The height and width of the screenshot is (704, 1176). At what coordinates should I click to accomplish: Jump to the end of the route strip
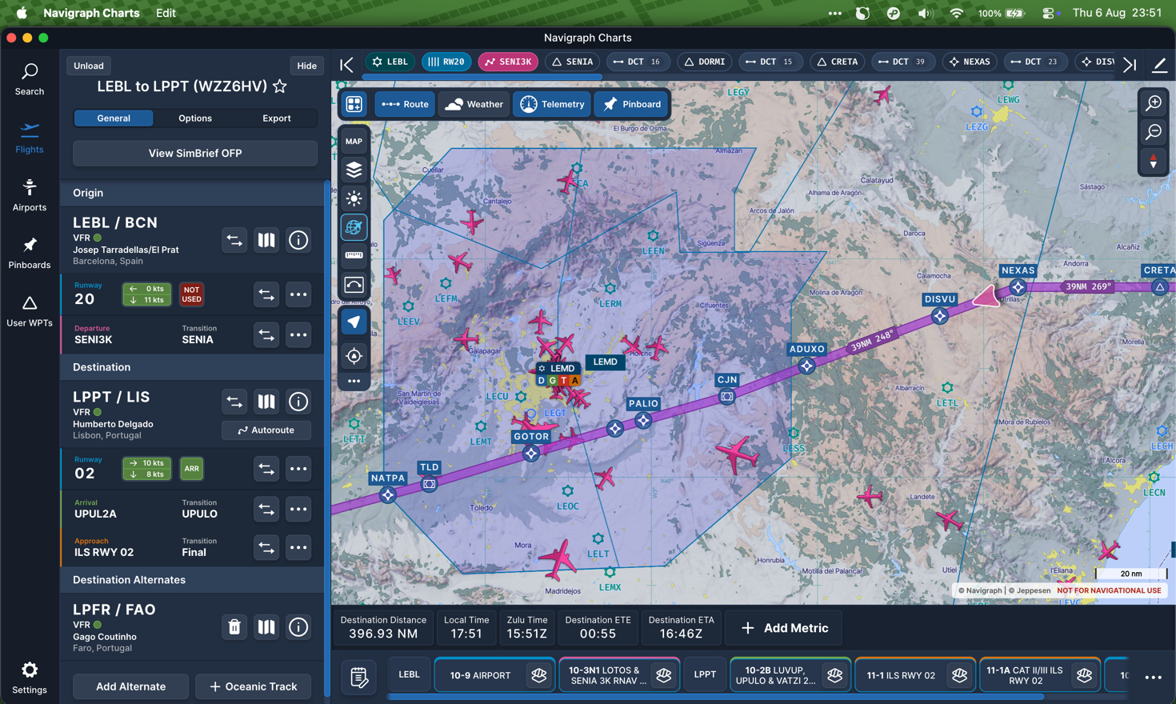[x=1130, y=64]
